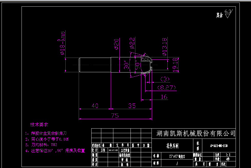
Task: Select the ø13.18 dimension text
Action: pos(164,47)
